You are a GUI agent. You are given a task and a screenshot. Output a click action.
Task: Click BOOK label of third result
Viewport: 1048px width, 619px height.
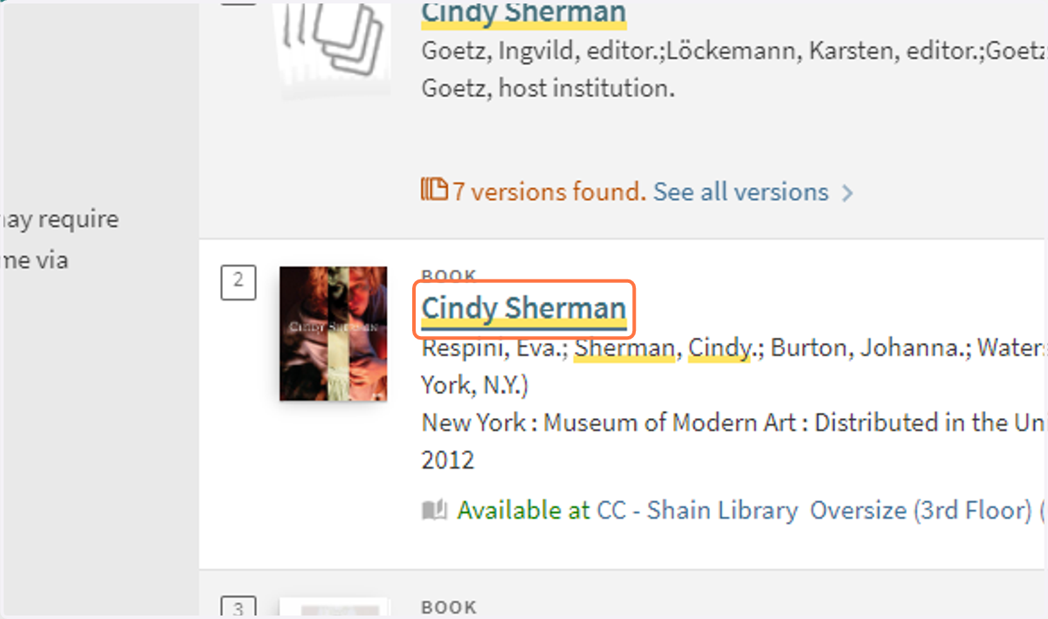point(450,607)
